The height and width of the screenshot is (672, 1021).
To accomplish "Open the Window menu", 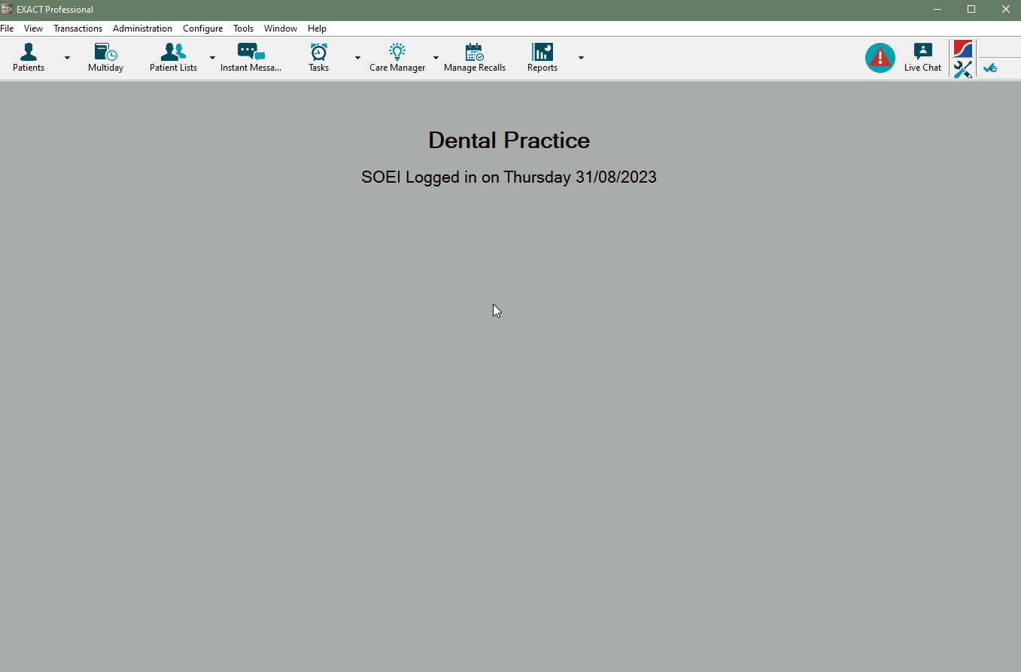I will [280, 29].
